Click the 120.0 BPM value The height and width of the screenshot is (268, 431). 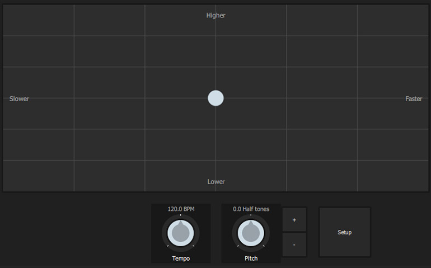pos(181,209)
